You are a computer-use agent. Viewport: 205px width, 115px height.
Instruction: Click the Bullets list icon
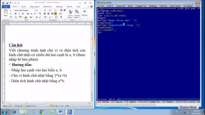[x=45, y=10]
